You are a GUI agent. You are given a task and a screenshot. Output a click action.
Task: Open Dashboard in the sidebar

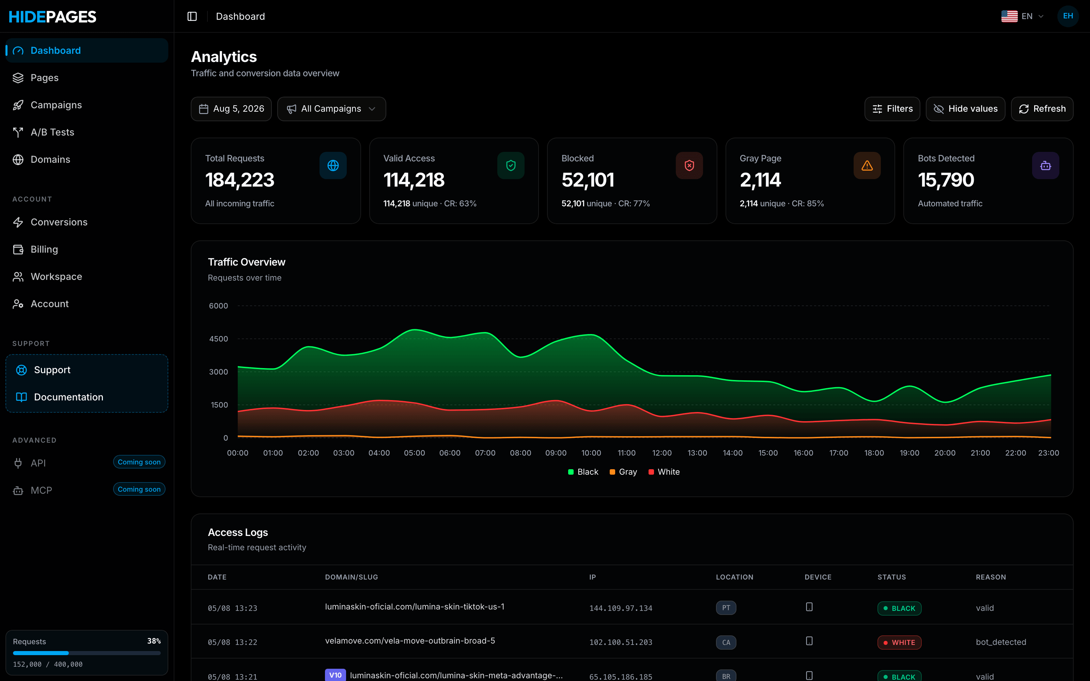[87, 50]
